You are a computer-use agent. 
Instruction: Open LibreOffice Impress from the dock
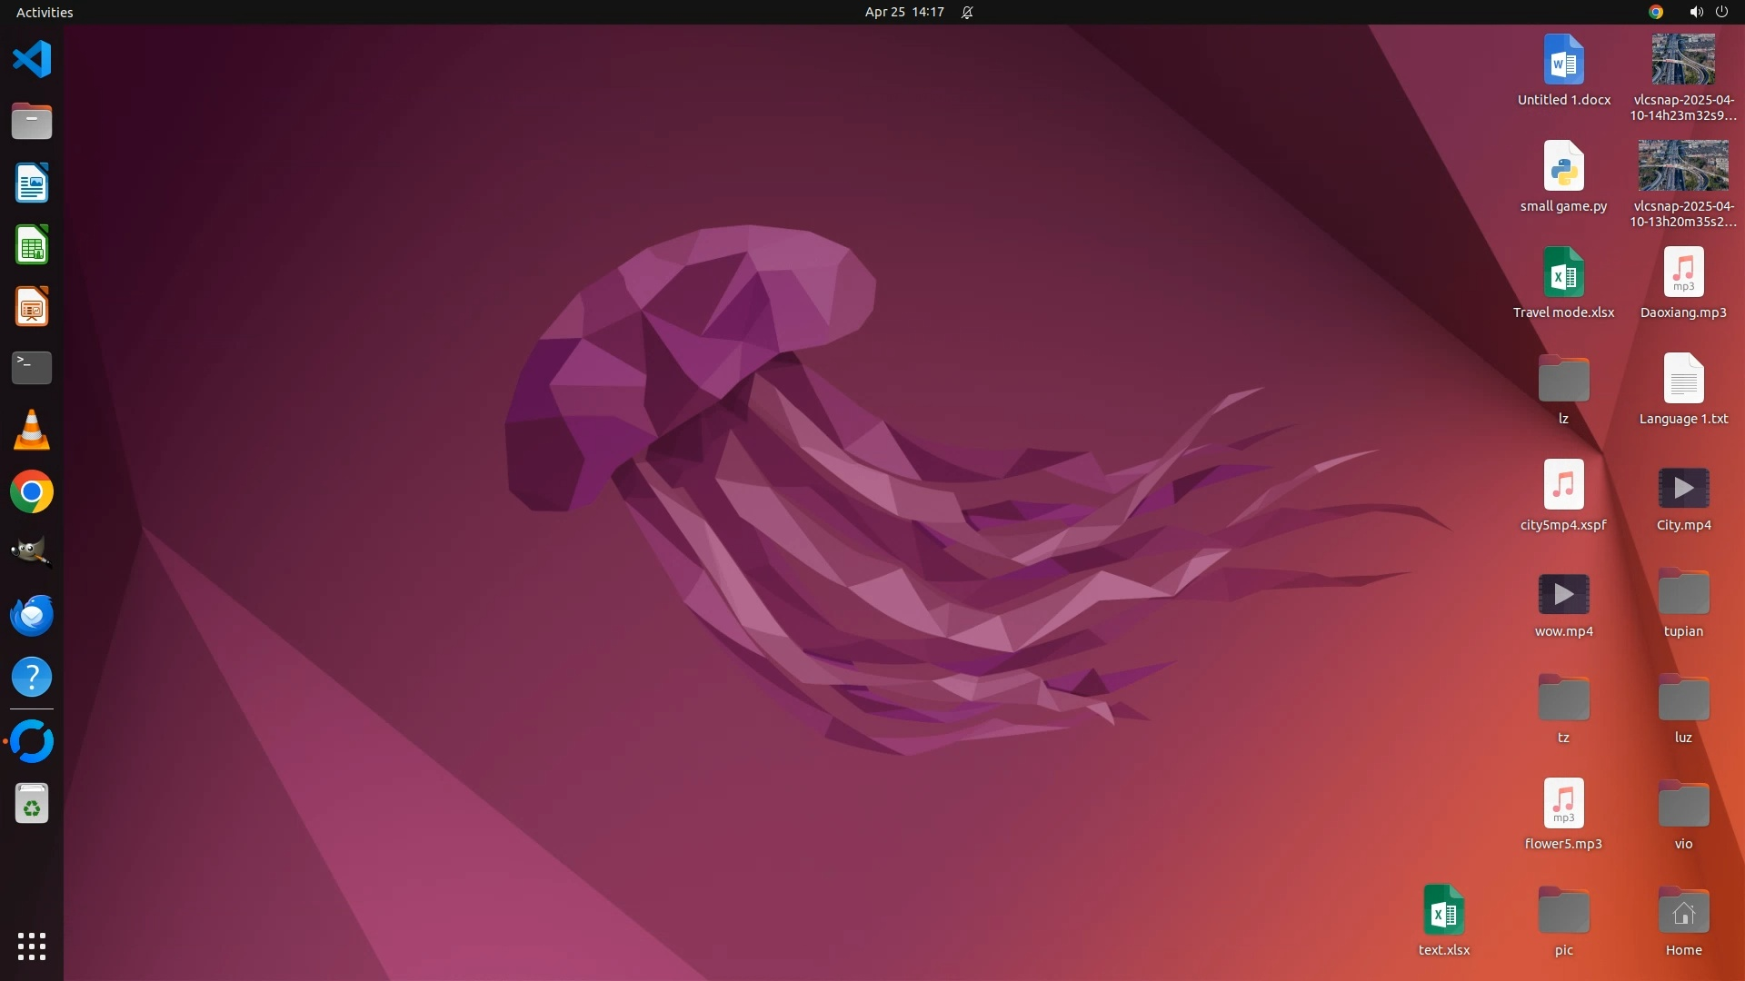32,307
